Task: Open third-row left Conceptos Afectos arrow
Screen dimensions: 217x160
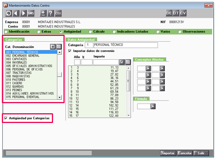Action: (x=148, y=82)
